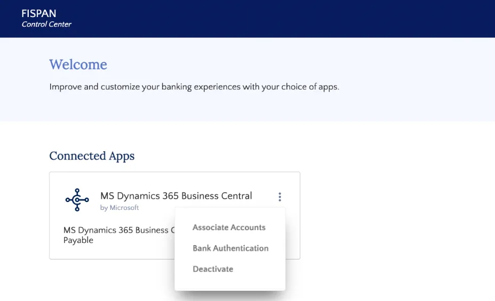Viewport: 495px width, 301px height.
Task: Click the 'Payable' card description text
Action: pyautogui.click(x=78, y=240)
